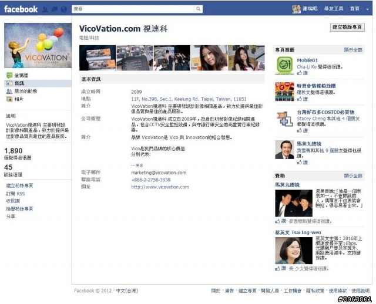The width and height of the screenshot is (376, 304).
Task: Open fifth photo thumbnail in the strip
Action: pyautogui.click(x=246, y=58)
